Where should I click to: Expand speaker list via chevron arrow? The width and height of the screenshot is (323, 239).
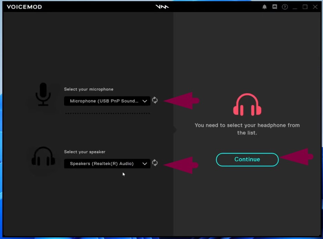point(145,164)
